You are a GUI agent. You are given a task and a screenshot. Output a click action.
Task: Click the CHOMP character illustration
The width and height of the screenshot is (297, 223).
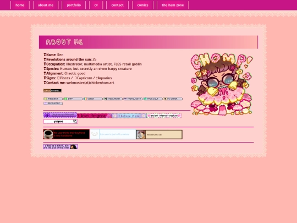pyautogui.click(x=222, y=84)
